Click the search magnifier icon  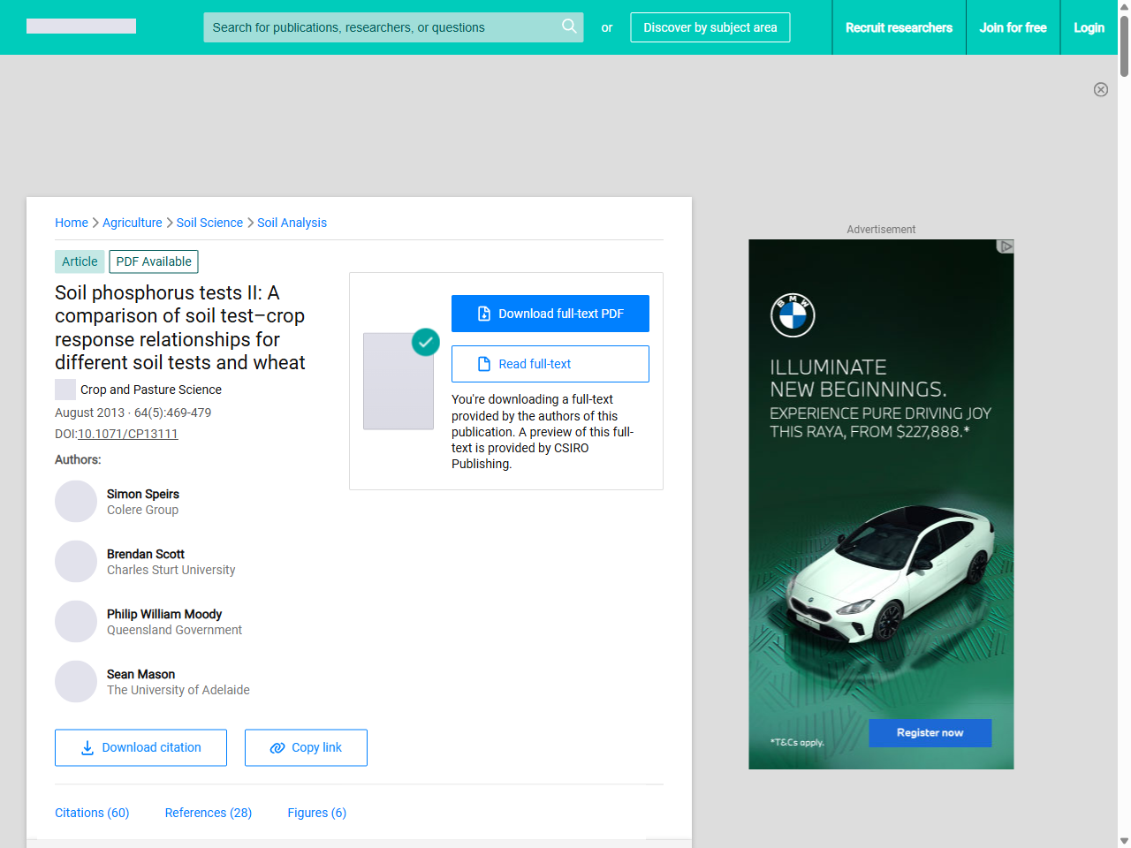[569, 26]
